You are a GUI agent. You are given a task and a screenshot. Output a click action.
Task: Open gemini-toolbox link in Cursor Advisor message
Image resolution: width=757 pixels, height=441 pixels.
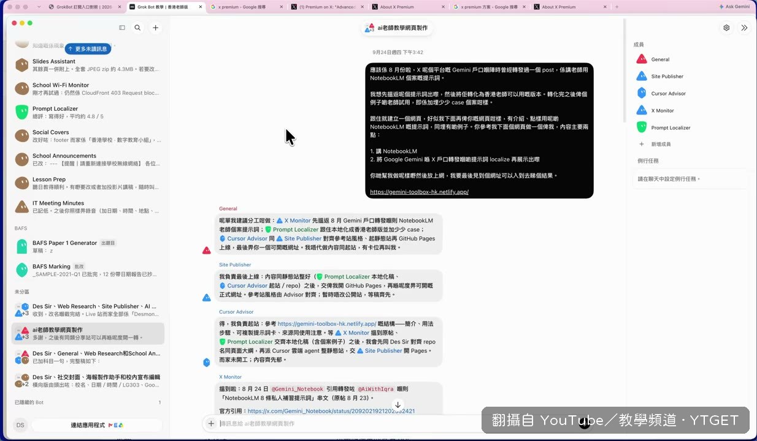(327, 324)
